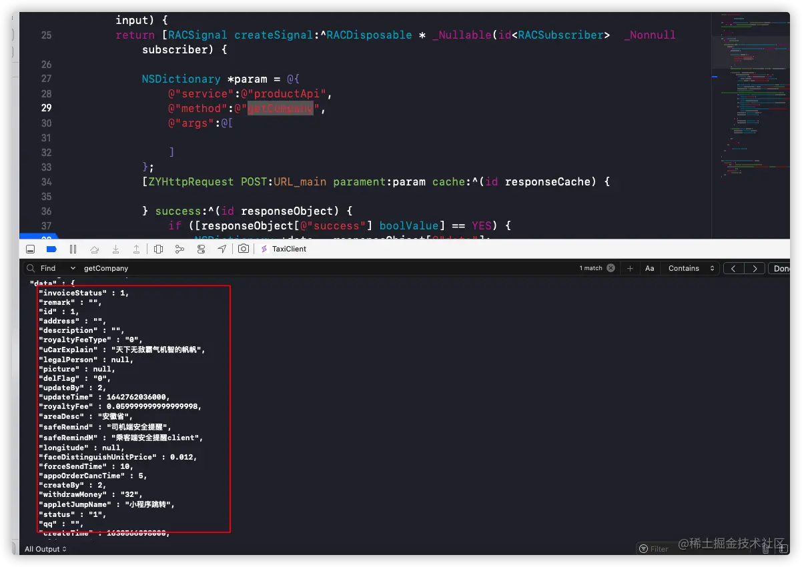Click "uCarExplain" console line
Image resolution: width=802 pixels, height=567 pixels.
(122, 350)
